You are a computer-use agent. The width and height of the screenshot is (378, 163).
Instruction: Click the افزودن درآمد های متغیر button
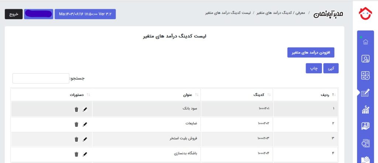click(x=311, y=52)
